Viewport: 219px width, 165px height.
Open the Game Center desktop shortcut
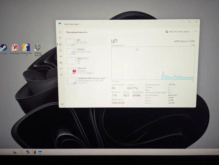15,49
